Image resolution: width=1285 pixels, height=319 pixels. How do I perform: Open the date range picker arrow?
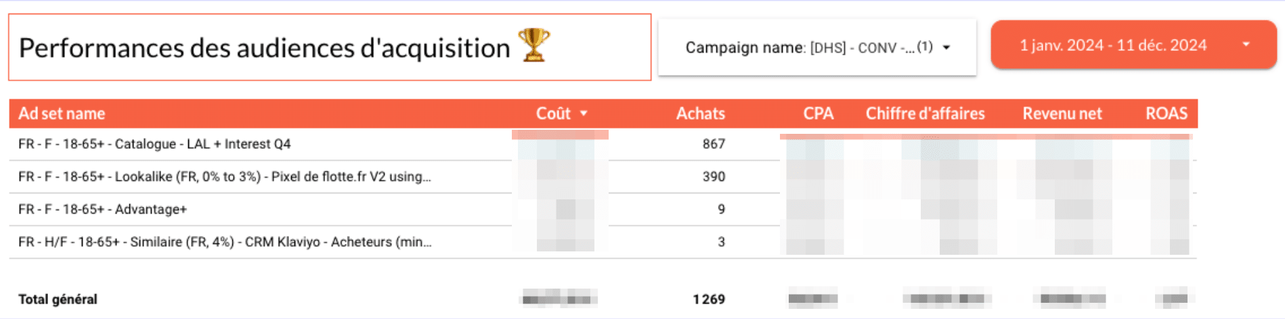(1246, 45)
